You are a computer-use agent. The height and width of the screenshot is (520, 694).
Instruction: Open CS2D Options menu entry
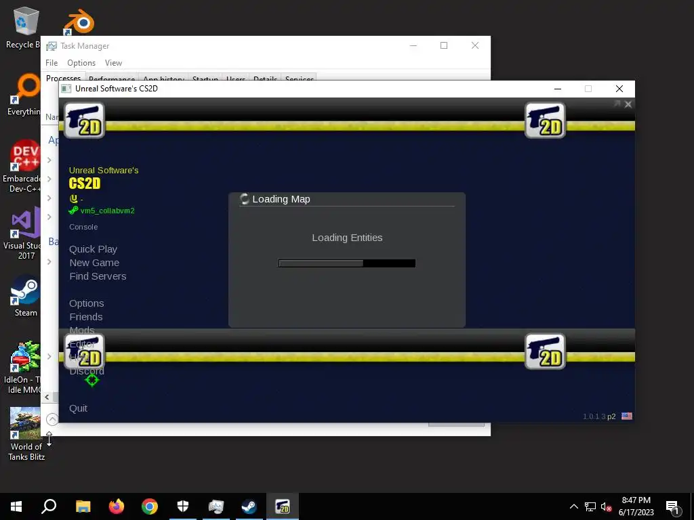pos(86,303)
